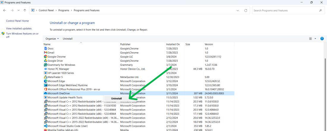Expand the chevron after Programs breadcrumb
327x131 pixels.
72,10
